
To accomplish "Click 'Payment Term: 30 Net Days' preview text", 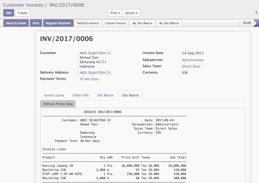I will pyautogui.click(x=77, y=141).
